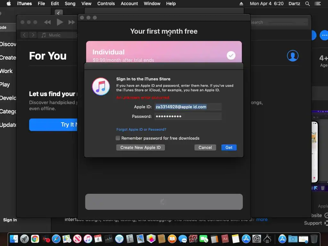The height and width of the screenshot is (246, 328).
Task: Open Calendar icon in the Dock
Action: tap(98, 239)
